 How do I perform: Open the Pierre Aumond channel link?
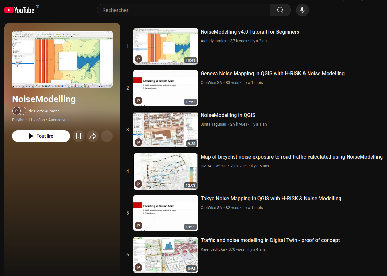click(44, 111)
